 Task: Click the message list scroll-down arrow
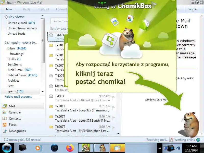pyautogui.click(x=118, y=134)
